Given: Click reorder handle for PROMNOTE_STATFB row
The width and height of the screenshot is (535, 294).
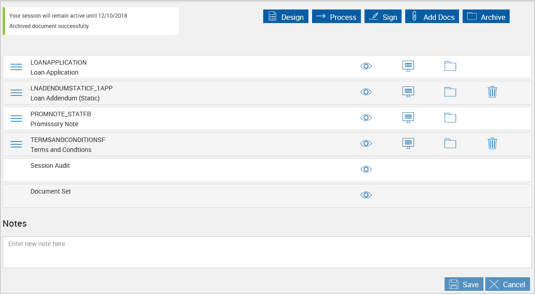Looking at the screenshot, I should (x=16, y=119).
